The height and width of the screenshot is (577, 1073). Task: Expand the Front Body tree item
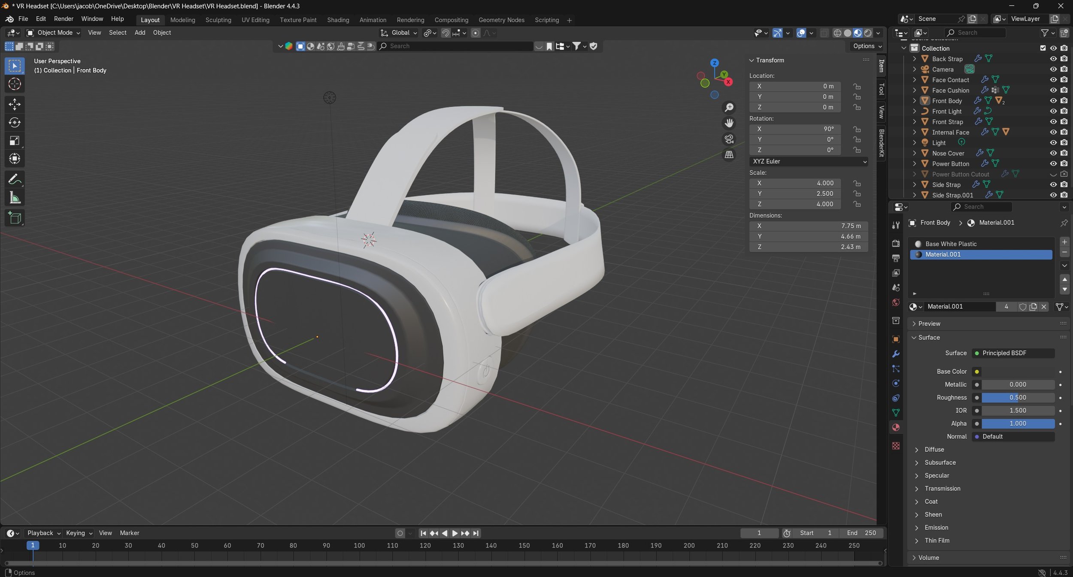(914, 101)
